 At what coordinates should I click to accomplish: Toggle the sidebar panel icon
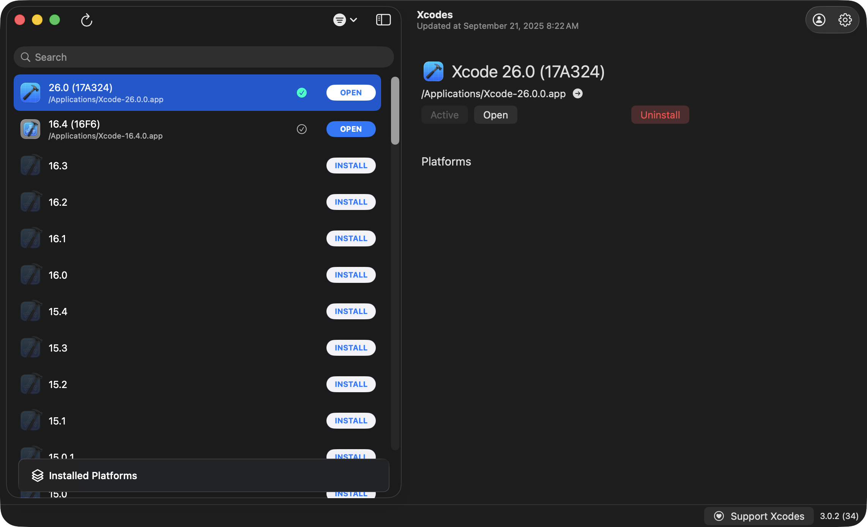383,20
